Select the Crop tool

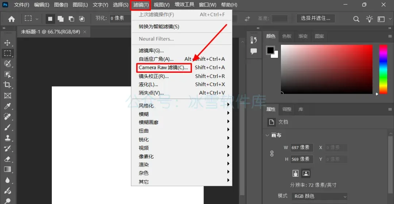(x=7, y=85)
